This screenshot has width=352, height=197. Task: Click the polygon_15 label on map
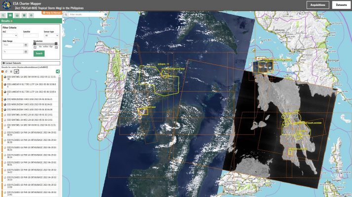tap(163, 64)
